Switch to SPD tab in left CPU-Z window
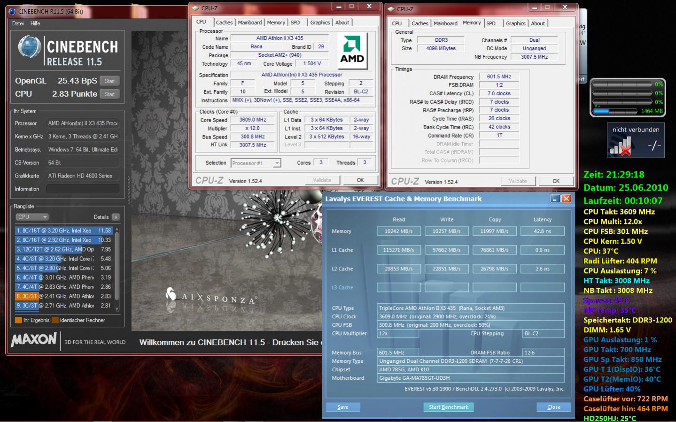676x422 pixels. [x=295, y=23]
